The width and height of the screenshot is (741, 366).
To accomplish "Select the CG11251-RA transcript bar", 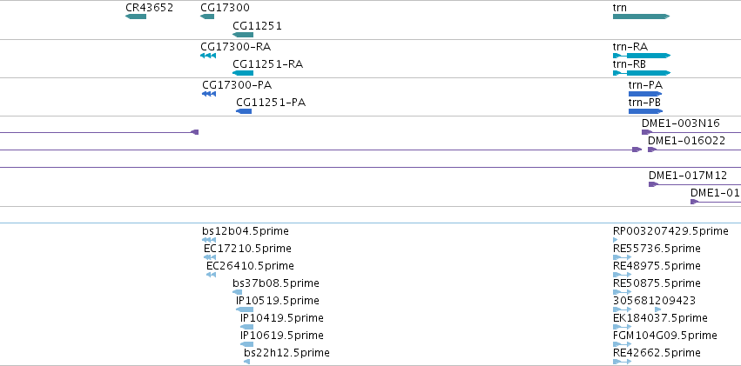I will coord(243,73).
